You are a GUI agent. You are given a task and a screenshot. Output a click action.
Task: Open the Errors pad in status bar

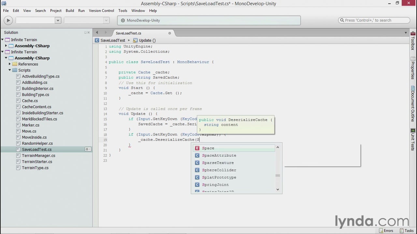coord(386,230)
